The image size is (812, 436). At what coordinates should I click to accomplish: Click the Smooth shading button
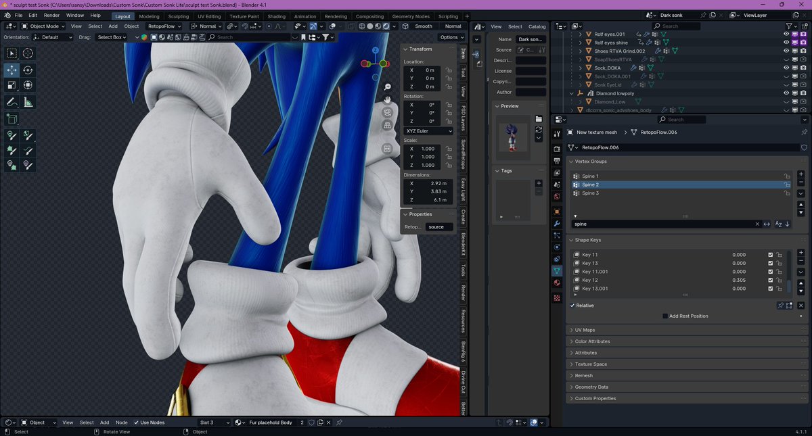[x=424, y=26]
